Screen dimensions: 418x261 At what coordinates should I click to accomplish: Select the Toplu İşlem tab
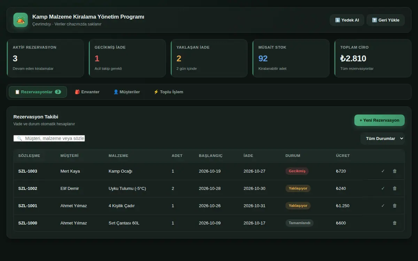coord(168,92)
